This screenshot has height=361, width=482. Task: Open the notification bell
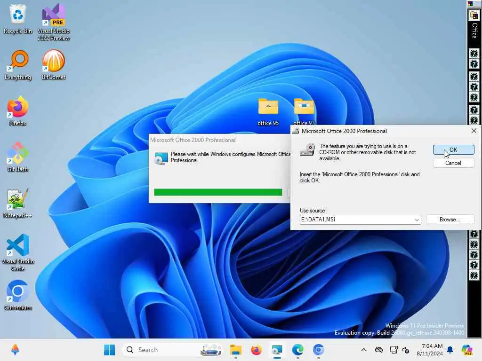(450, 350)
